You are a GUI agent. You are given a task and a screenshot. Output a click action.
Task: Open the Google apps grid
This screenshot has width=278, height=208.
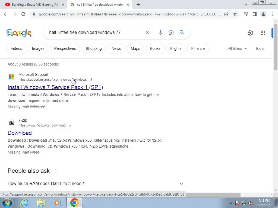click(x=263, y=33)
